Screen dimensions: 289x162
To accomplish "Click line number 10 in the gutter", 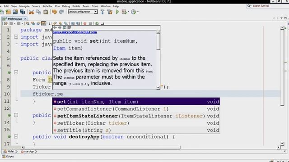I will point(7,94).
